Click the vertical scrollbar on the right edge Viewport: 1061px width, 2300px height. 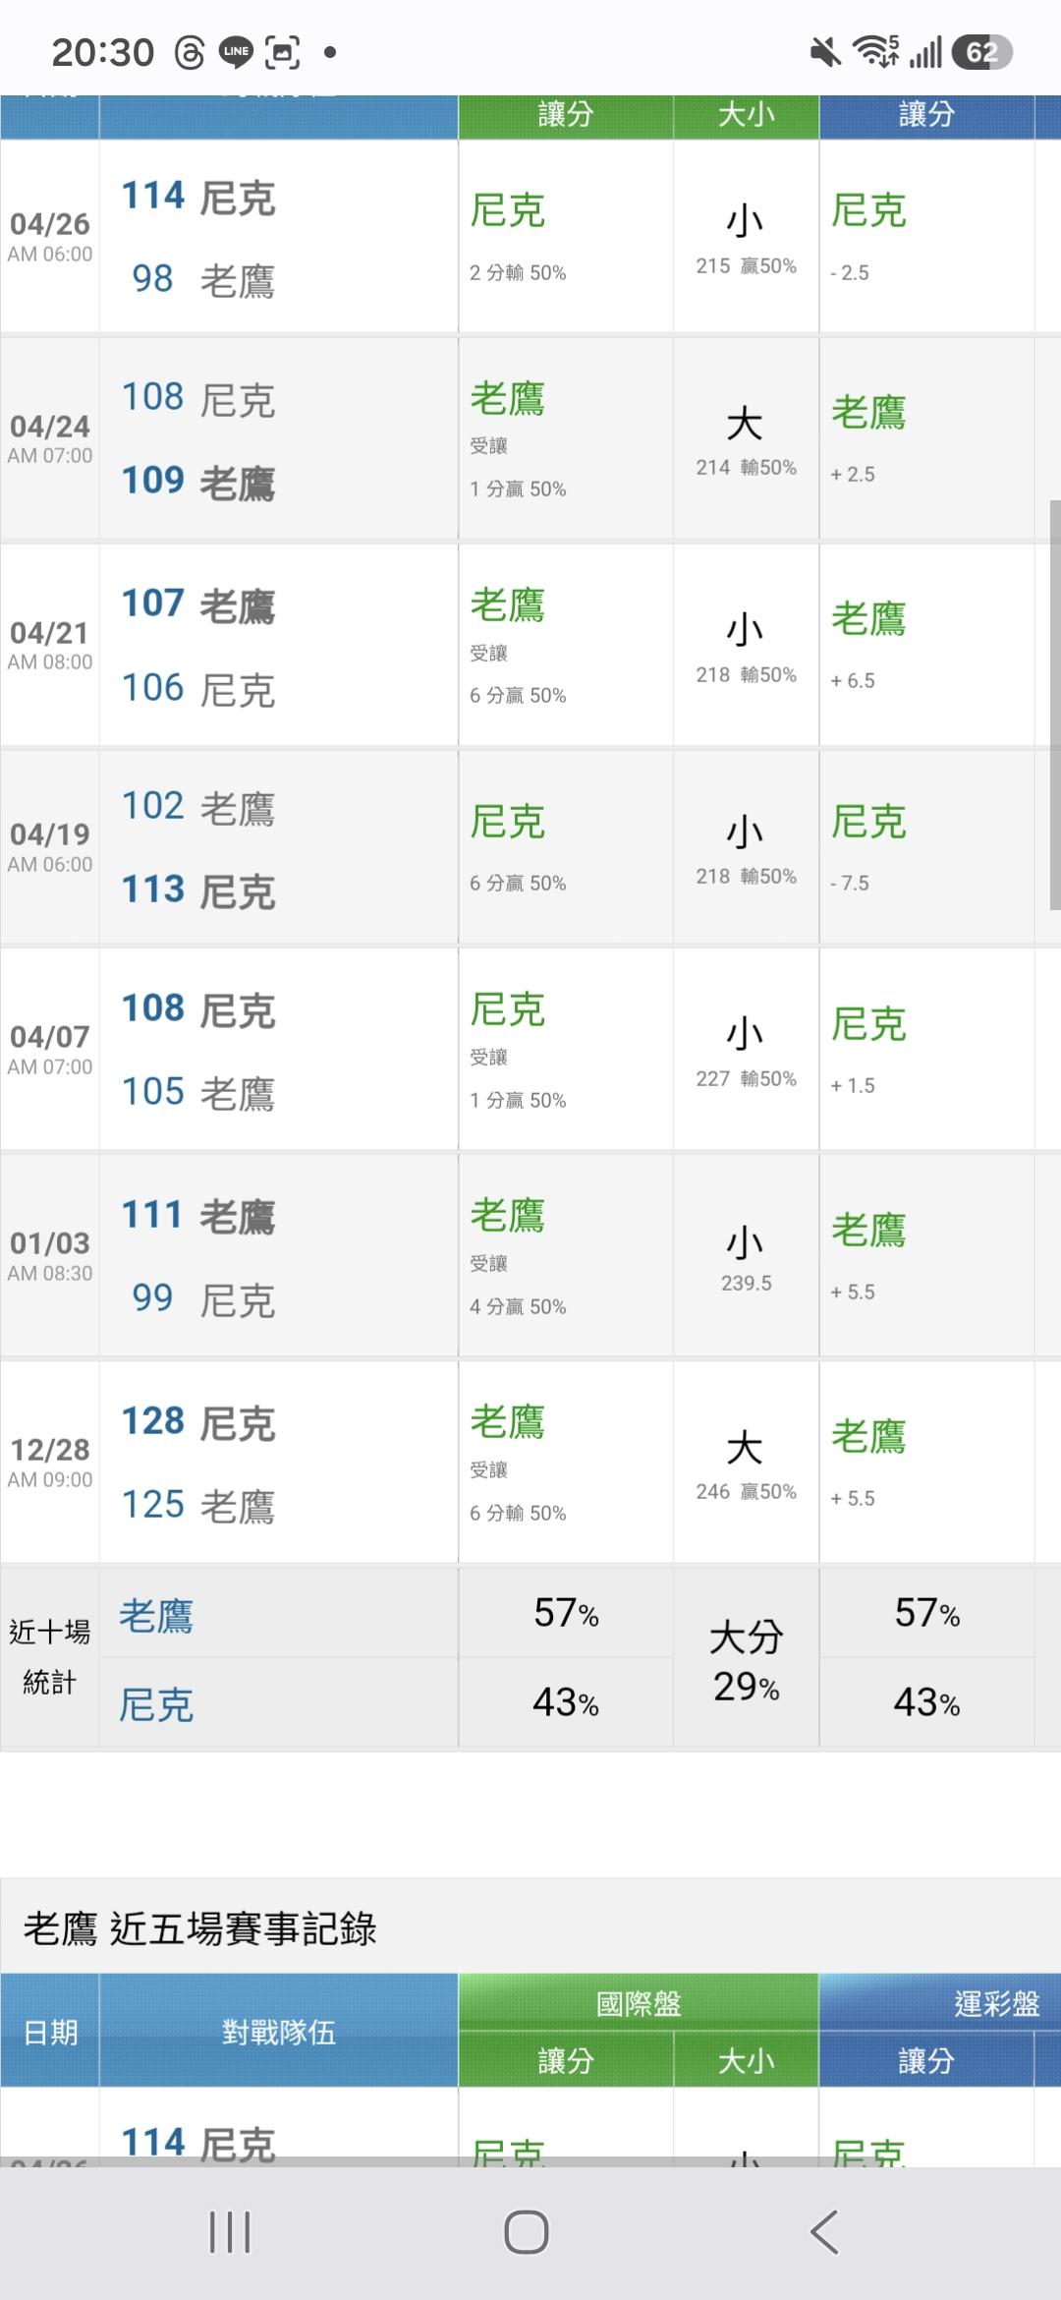pyautogui.click(x=1055, y=705)
